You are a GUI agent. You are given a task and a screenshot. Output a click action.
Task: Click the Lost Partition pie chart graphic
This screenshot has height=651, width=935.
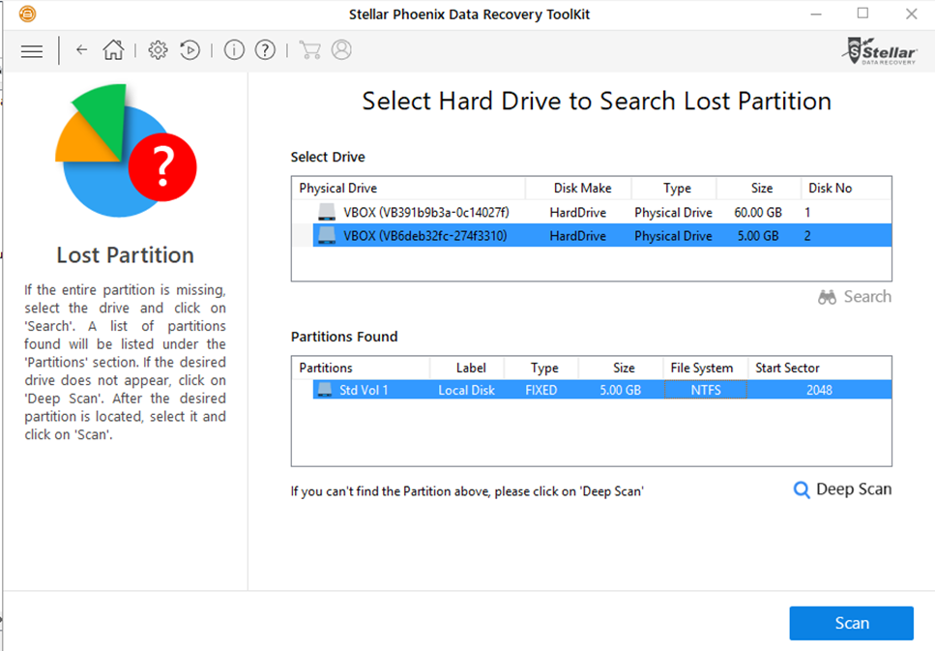[x=126, y=150]
